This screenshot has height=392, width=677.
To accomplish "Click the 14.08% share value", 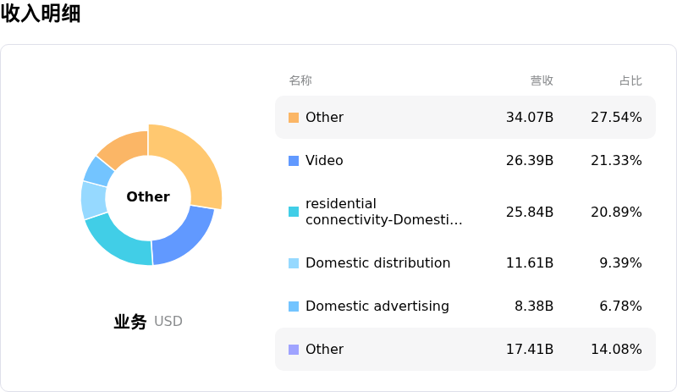I will tap(616, 350).
